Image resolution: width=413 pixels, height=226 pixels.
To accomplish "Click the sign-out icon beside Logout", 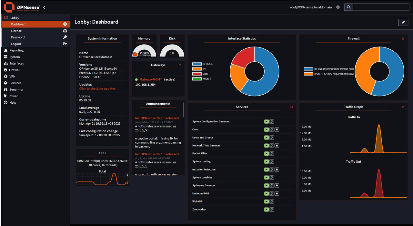I will pyautogui.click(x=65, y=44).
